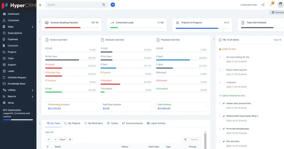Open the Setup gear icon

click(4, 103)
